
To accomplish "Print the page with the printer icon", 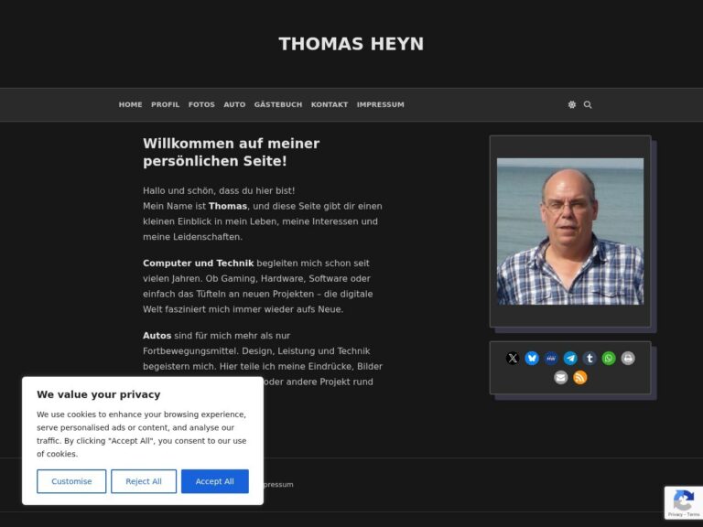I will tap(628, 359).
